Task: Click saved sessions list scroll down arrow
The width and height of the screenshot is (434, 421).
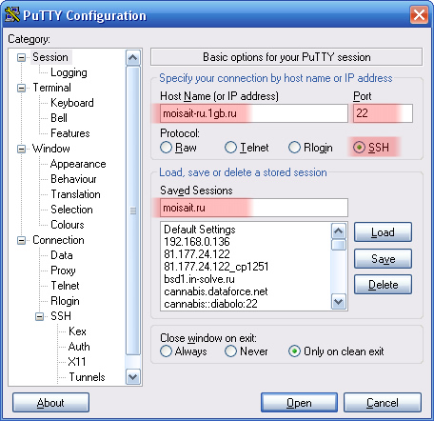Action: point(339,301)
